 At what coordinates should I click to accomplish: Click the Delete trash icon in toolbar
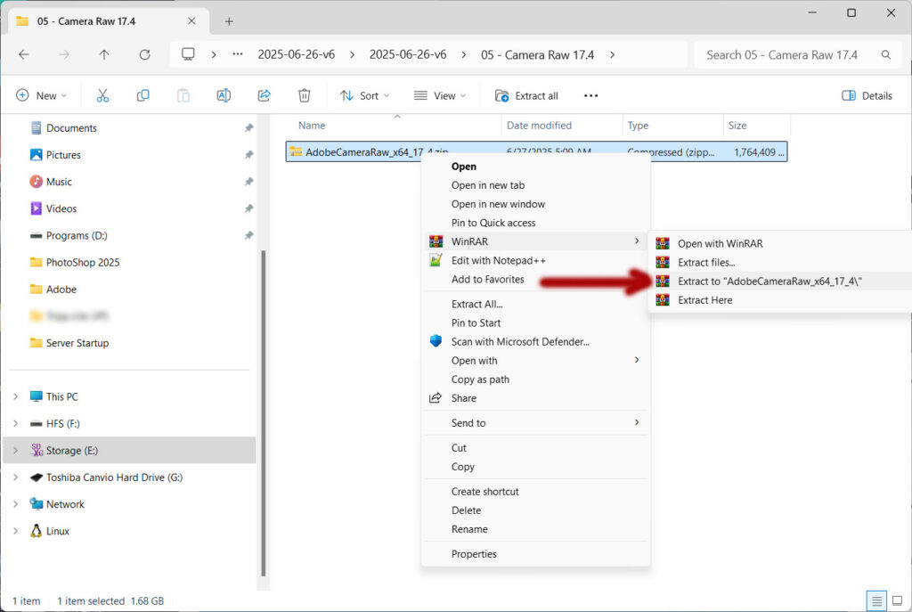click(305, 95)
